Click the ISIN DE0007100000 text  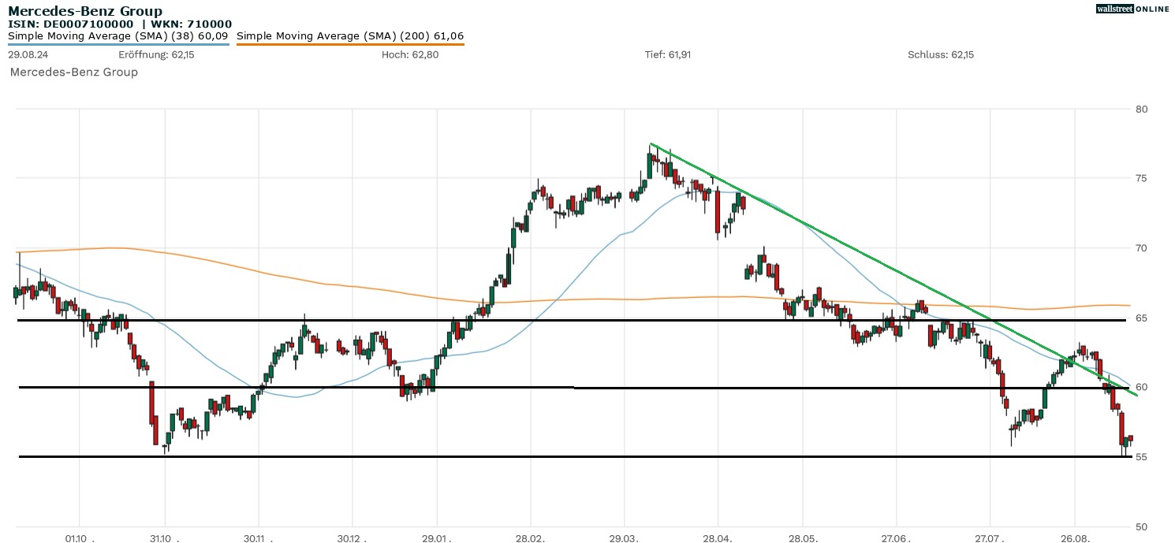pyautogui.click(x=71, y=24)
